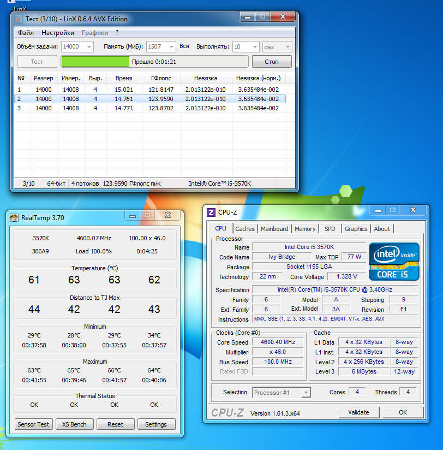Click the Intel Core i5 logo badge
Screen dimensions: 443x450
pyautogui.click(x=394, y=262)
